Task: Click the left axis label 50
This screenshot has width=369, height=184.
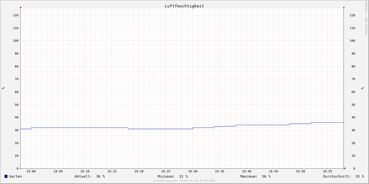Action: pos(17,105)
